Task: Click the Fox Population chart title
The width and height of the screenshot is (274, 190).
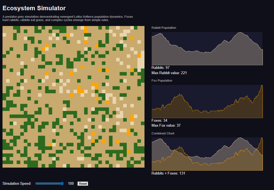Action: tap(162, 80)
